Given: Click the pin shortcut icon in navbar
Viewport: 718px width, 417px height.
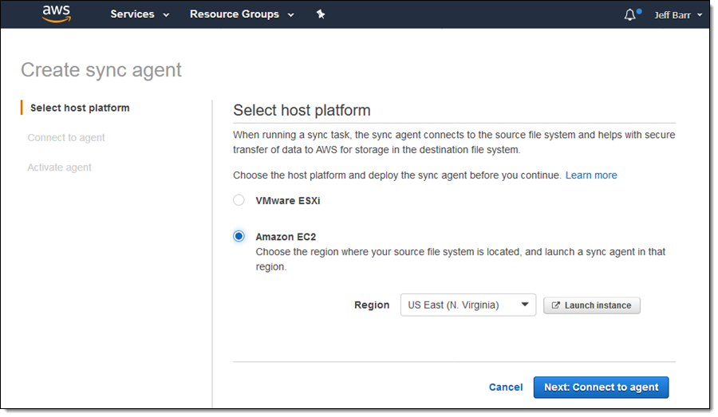Looking at the screenshot, I should tap(321, 14).
